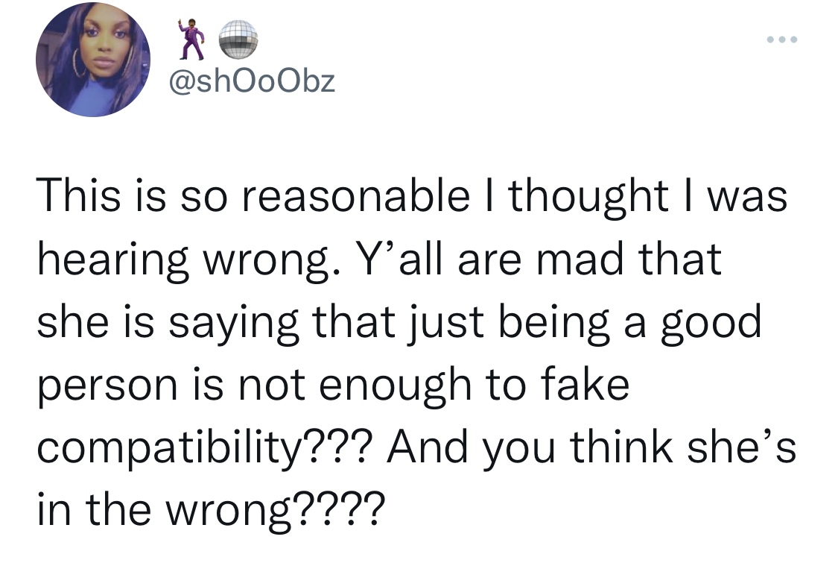
Task: Click the word "thought" in the tweet
Action: click(x=588, y=196)
